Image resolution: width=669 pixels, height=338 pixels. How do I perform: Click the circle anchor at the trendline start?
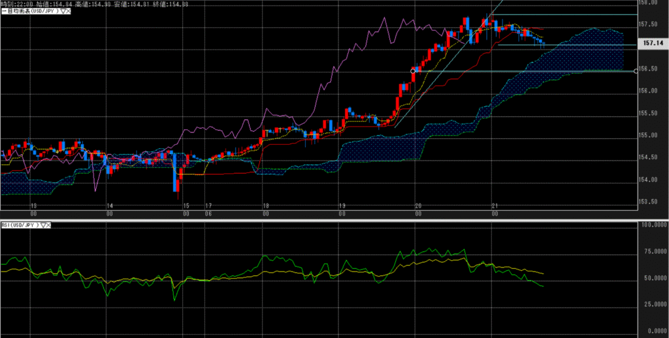(x=412, y=70)
